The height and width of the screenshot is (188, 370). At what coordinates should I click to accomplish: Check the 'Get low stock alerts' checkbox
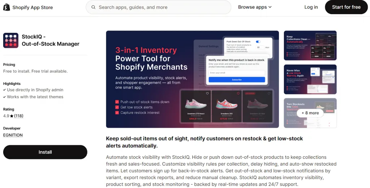[x=117, y=107]
